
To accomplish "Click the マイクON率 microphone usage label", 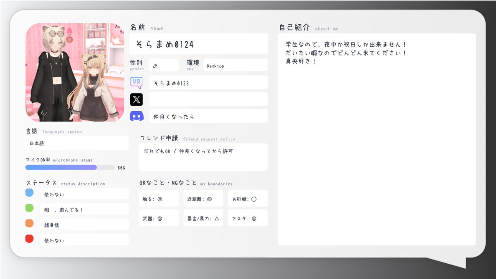I will click(59, 160).
